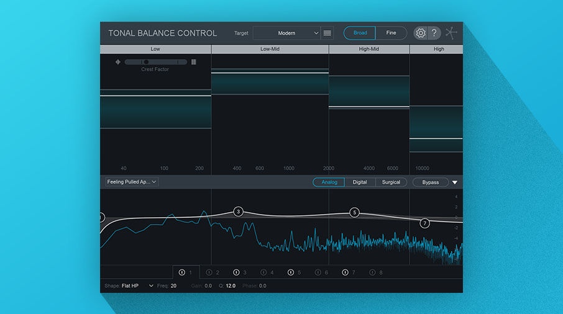
Task: Click the help question mark icon
Action: pyautogui.click(x=434, y=33)
